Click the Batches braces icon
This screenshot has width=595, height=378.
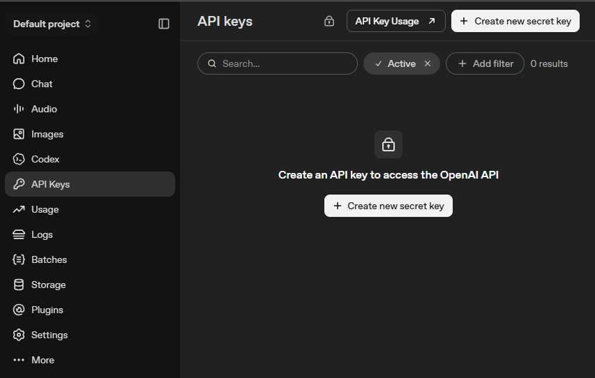click(x=19, y=259)
